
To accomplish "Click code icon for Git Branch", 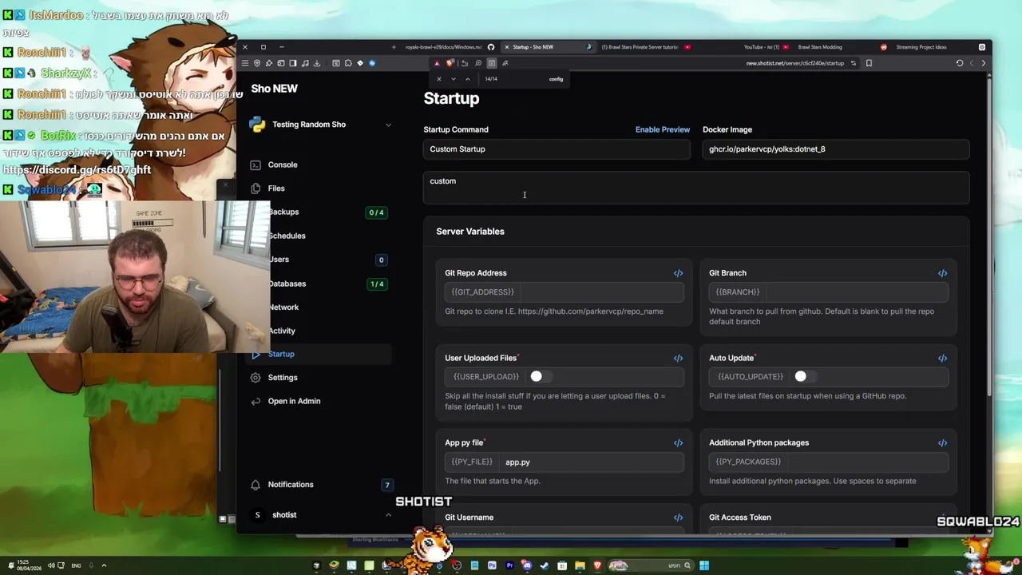I will coord(942,273).
